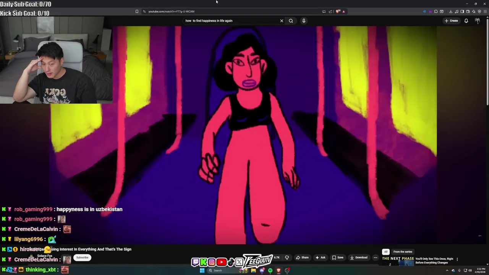Open the Windows Start menu
This screenshot has width=489, height=275.
pos(202,270)
